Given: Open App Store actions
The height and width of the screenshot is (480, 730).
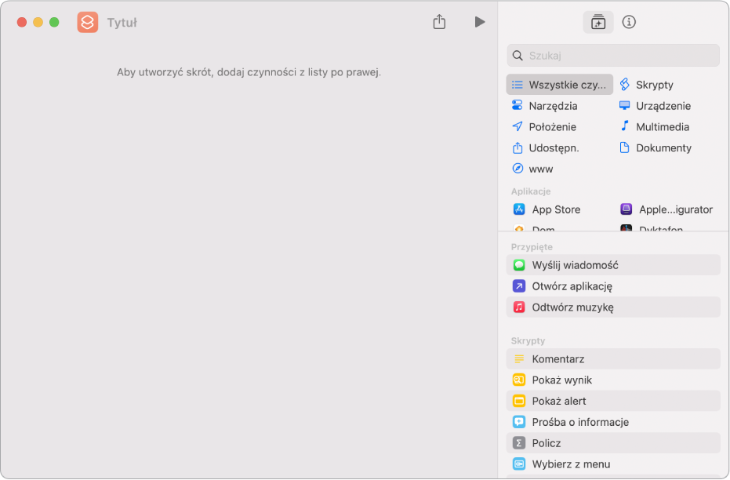Looking at the screenshot, I should 556,209.
